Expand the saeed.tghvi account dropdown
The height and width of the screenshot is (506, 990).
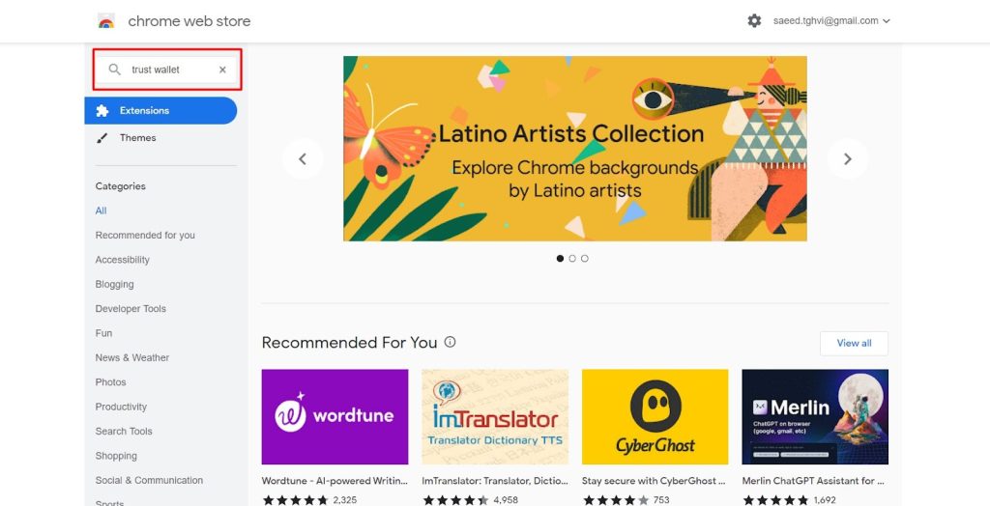(831, 21)
